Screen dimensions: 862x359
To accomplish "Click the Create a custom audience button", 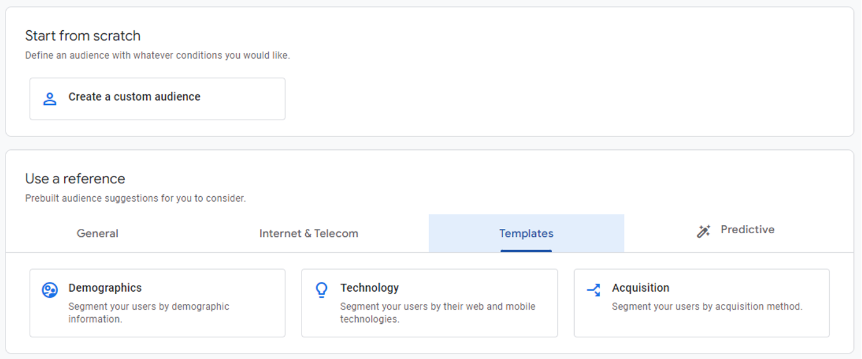I will point(157,97).
